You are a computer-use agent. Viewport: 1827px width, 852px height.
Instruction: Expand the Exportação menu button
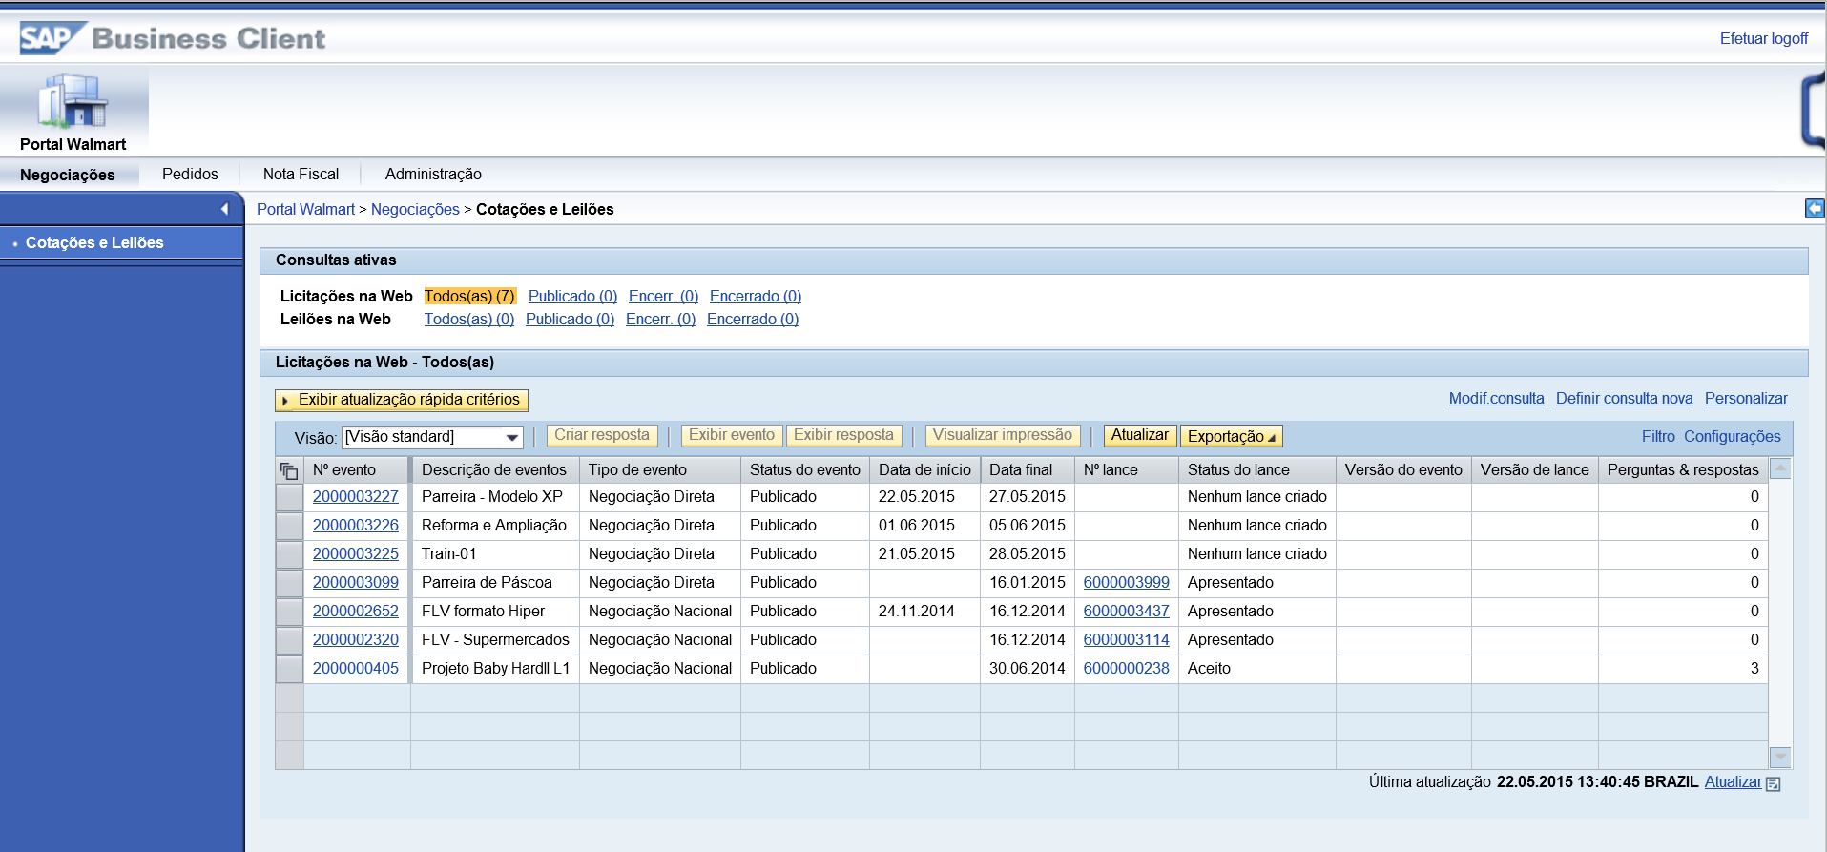coord(1231,436)
